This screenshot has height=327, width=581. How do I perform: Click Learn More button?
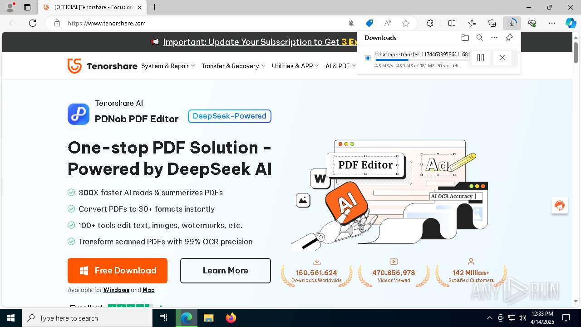click(226, 271)
